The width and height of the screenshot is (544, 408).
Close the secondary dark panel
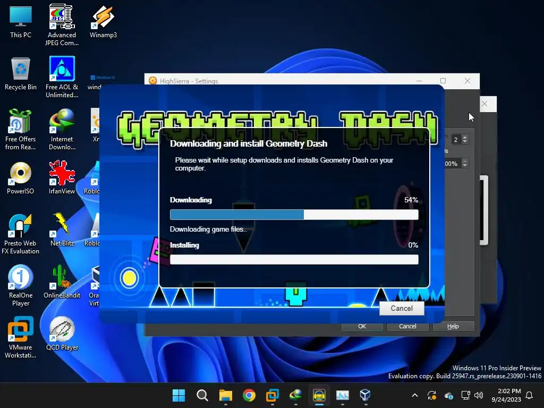coord(484,104)
